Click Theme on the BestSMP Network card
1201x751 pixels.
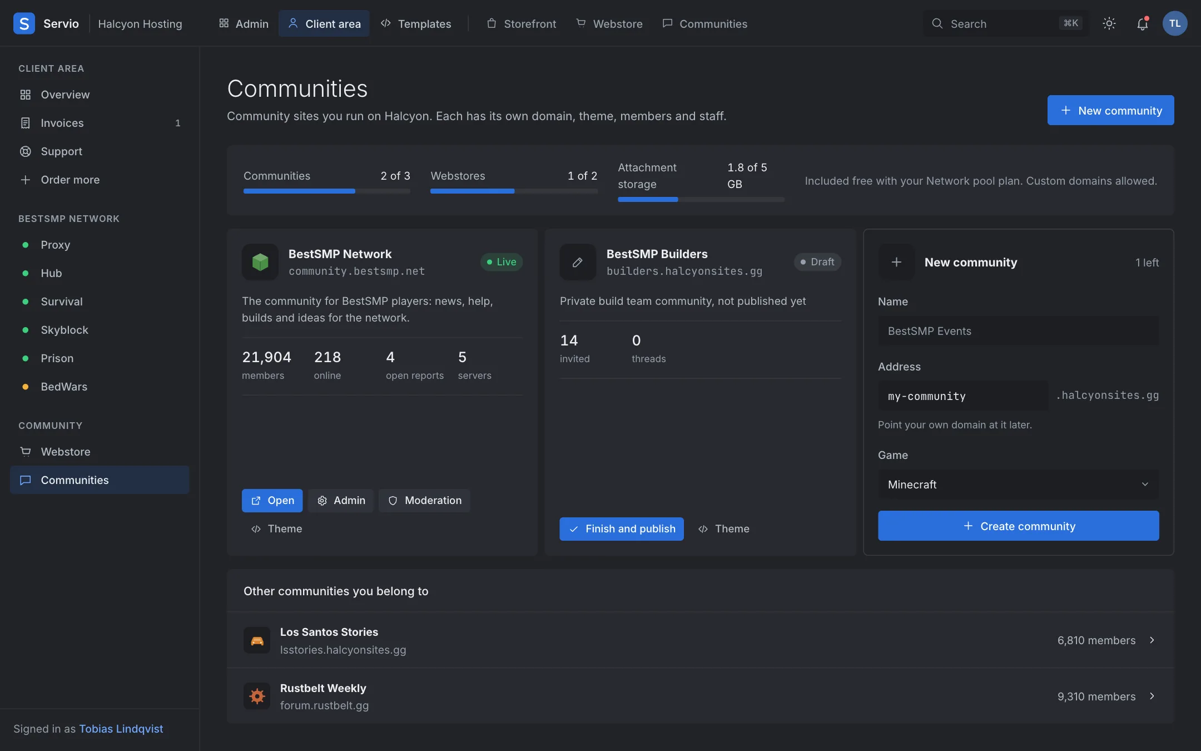276,529
